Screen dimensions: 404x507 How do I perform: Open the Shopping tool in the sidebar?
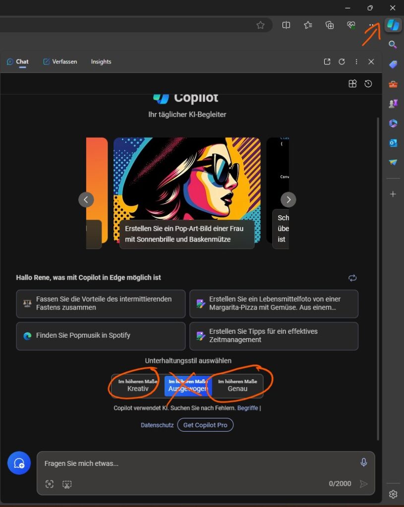pyautogui.click(x=393, y=64)
